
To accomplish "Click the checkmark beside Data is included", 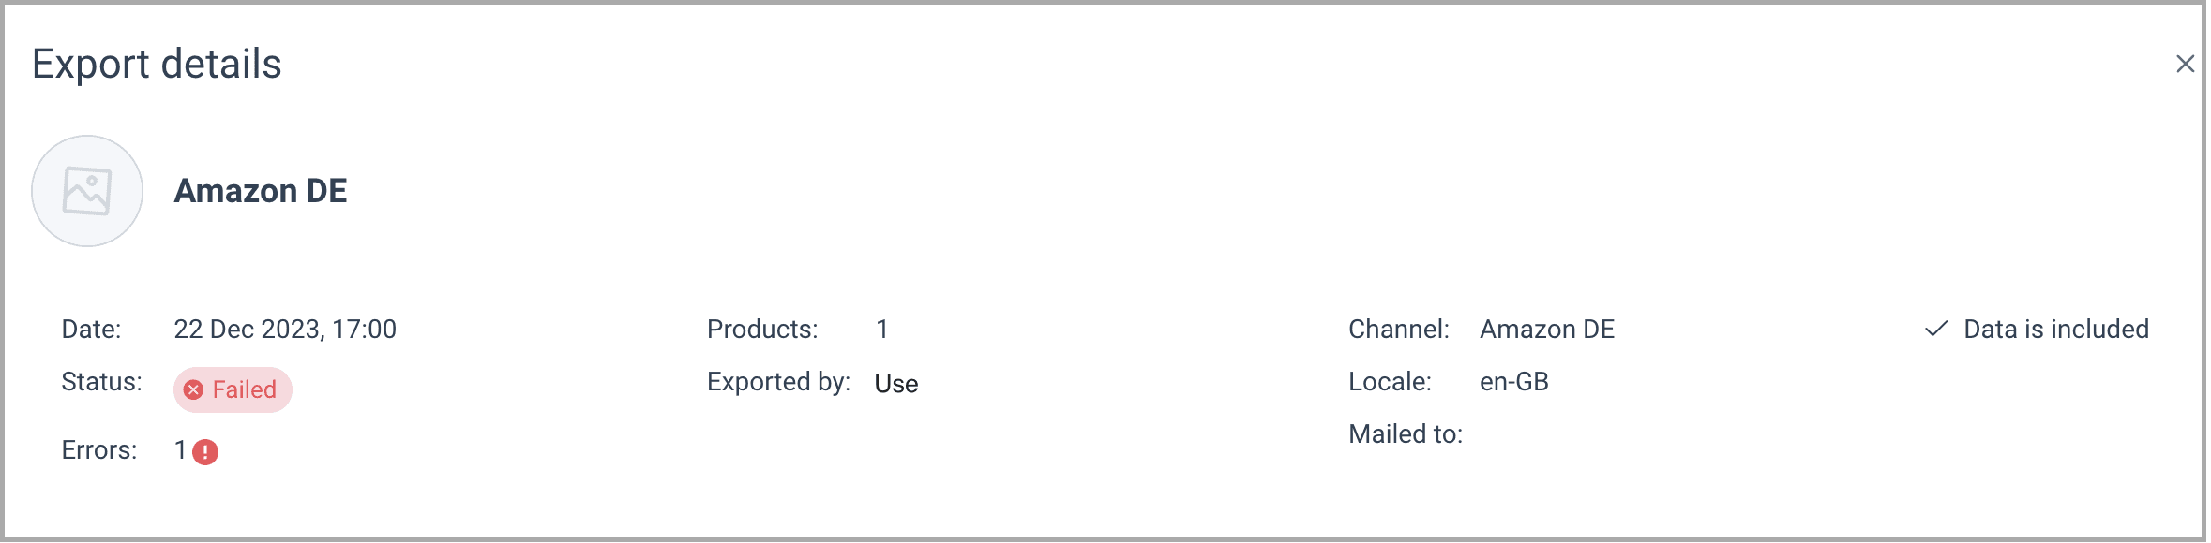I will pyautogui.click(x=1936, y=330).
